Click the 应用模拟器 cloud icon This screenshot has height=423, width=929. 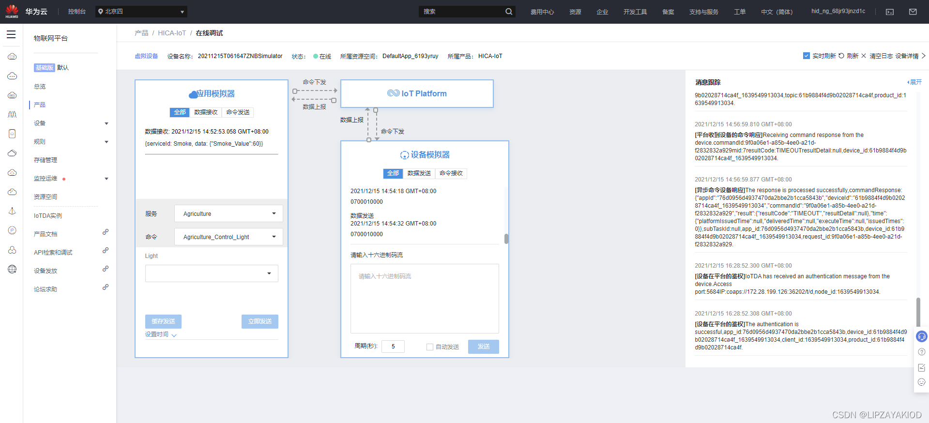193,94
